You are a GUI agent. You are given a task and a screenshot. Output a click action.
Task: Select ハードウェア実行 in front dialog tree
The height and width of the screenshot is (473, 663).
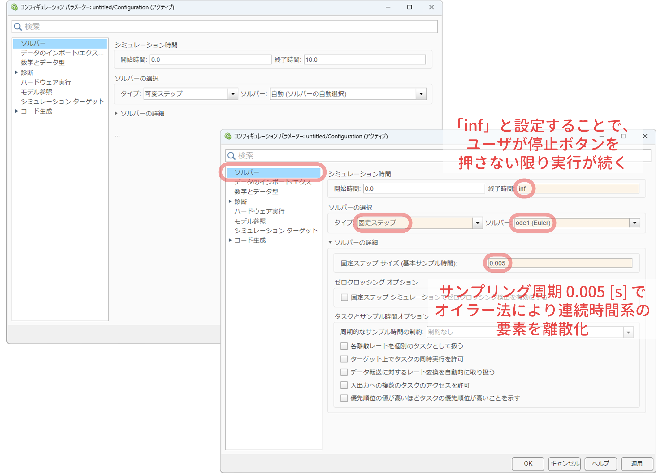[x=259, y=211]
